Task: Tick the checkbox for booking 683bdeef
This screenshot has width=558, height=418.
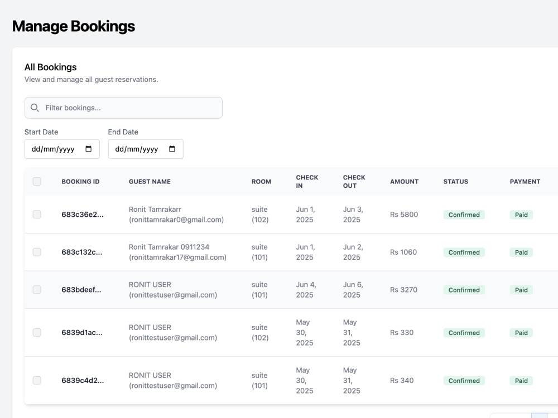Action: point(37,290)
